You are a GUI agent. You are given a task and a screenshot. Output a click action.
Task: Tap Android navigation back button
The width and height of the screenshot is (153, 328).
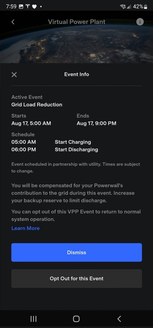tap(119, 319)
